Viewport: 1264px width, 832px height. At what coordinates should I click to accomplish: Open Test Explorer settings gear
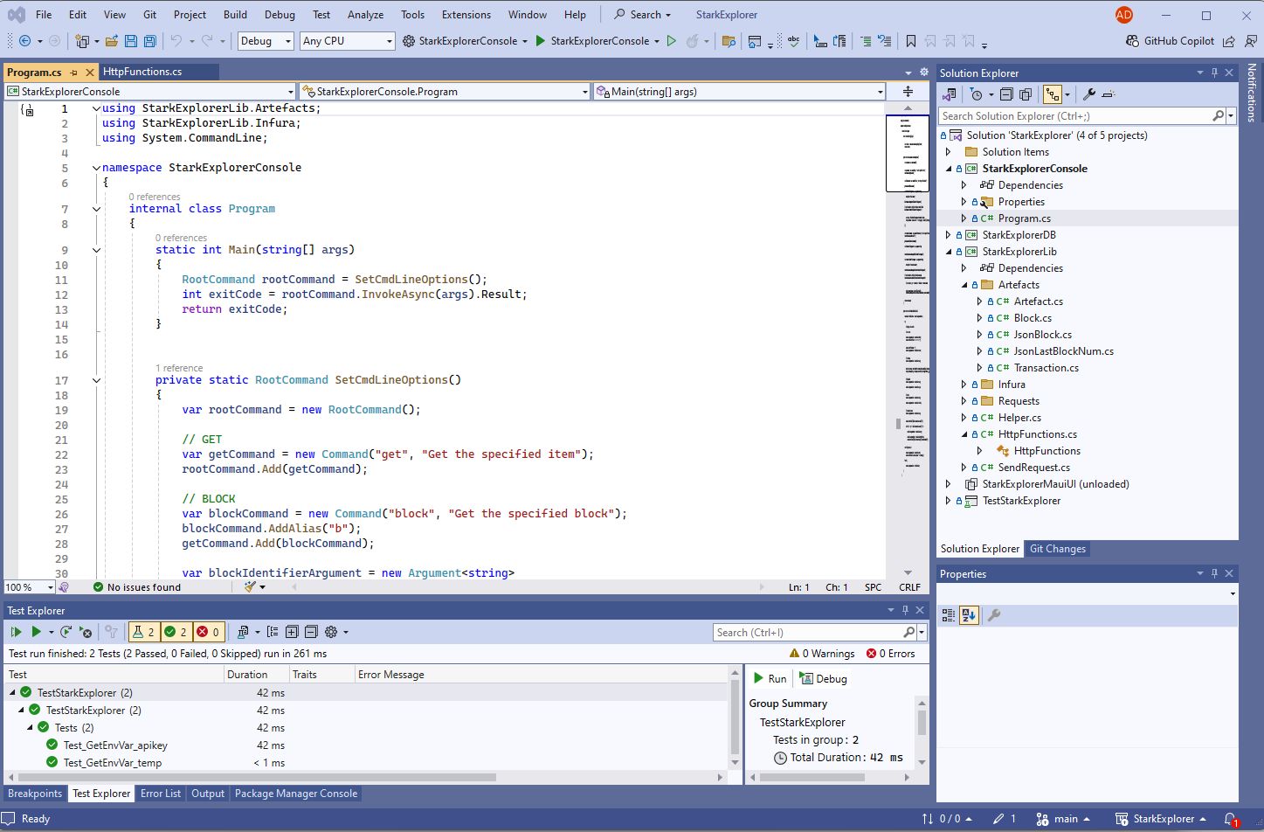(331, 632)
